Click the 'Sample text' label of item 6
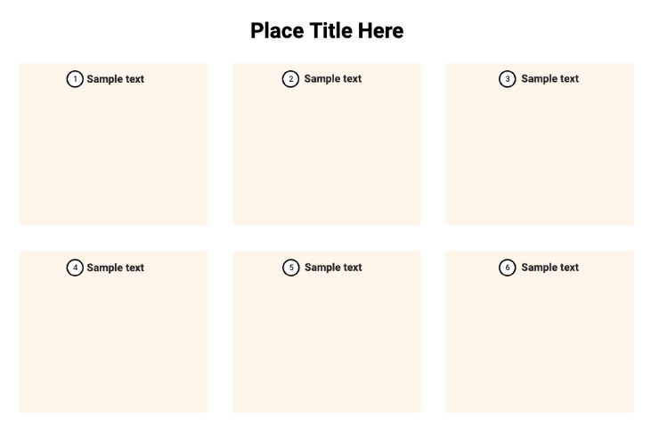 549,268
